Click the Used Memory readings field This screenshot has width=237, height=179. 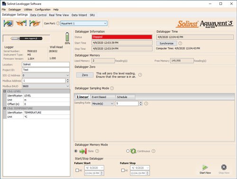pyautogui.click(x=103, y=61)
